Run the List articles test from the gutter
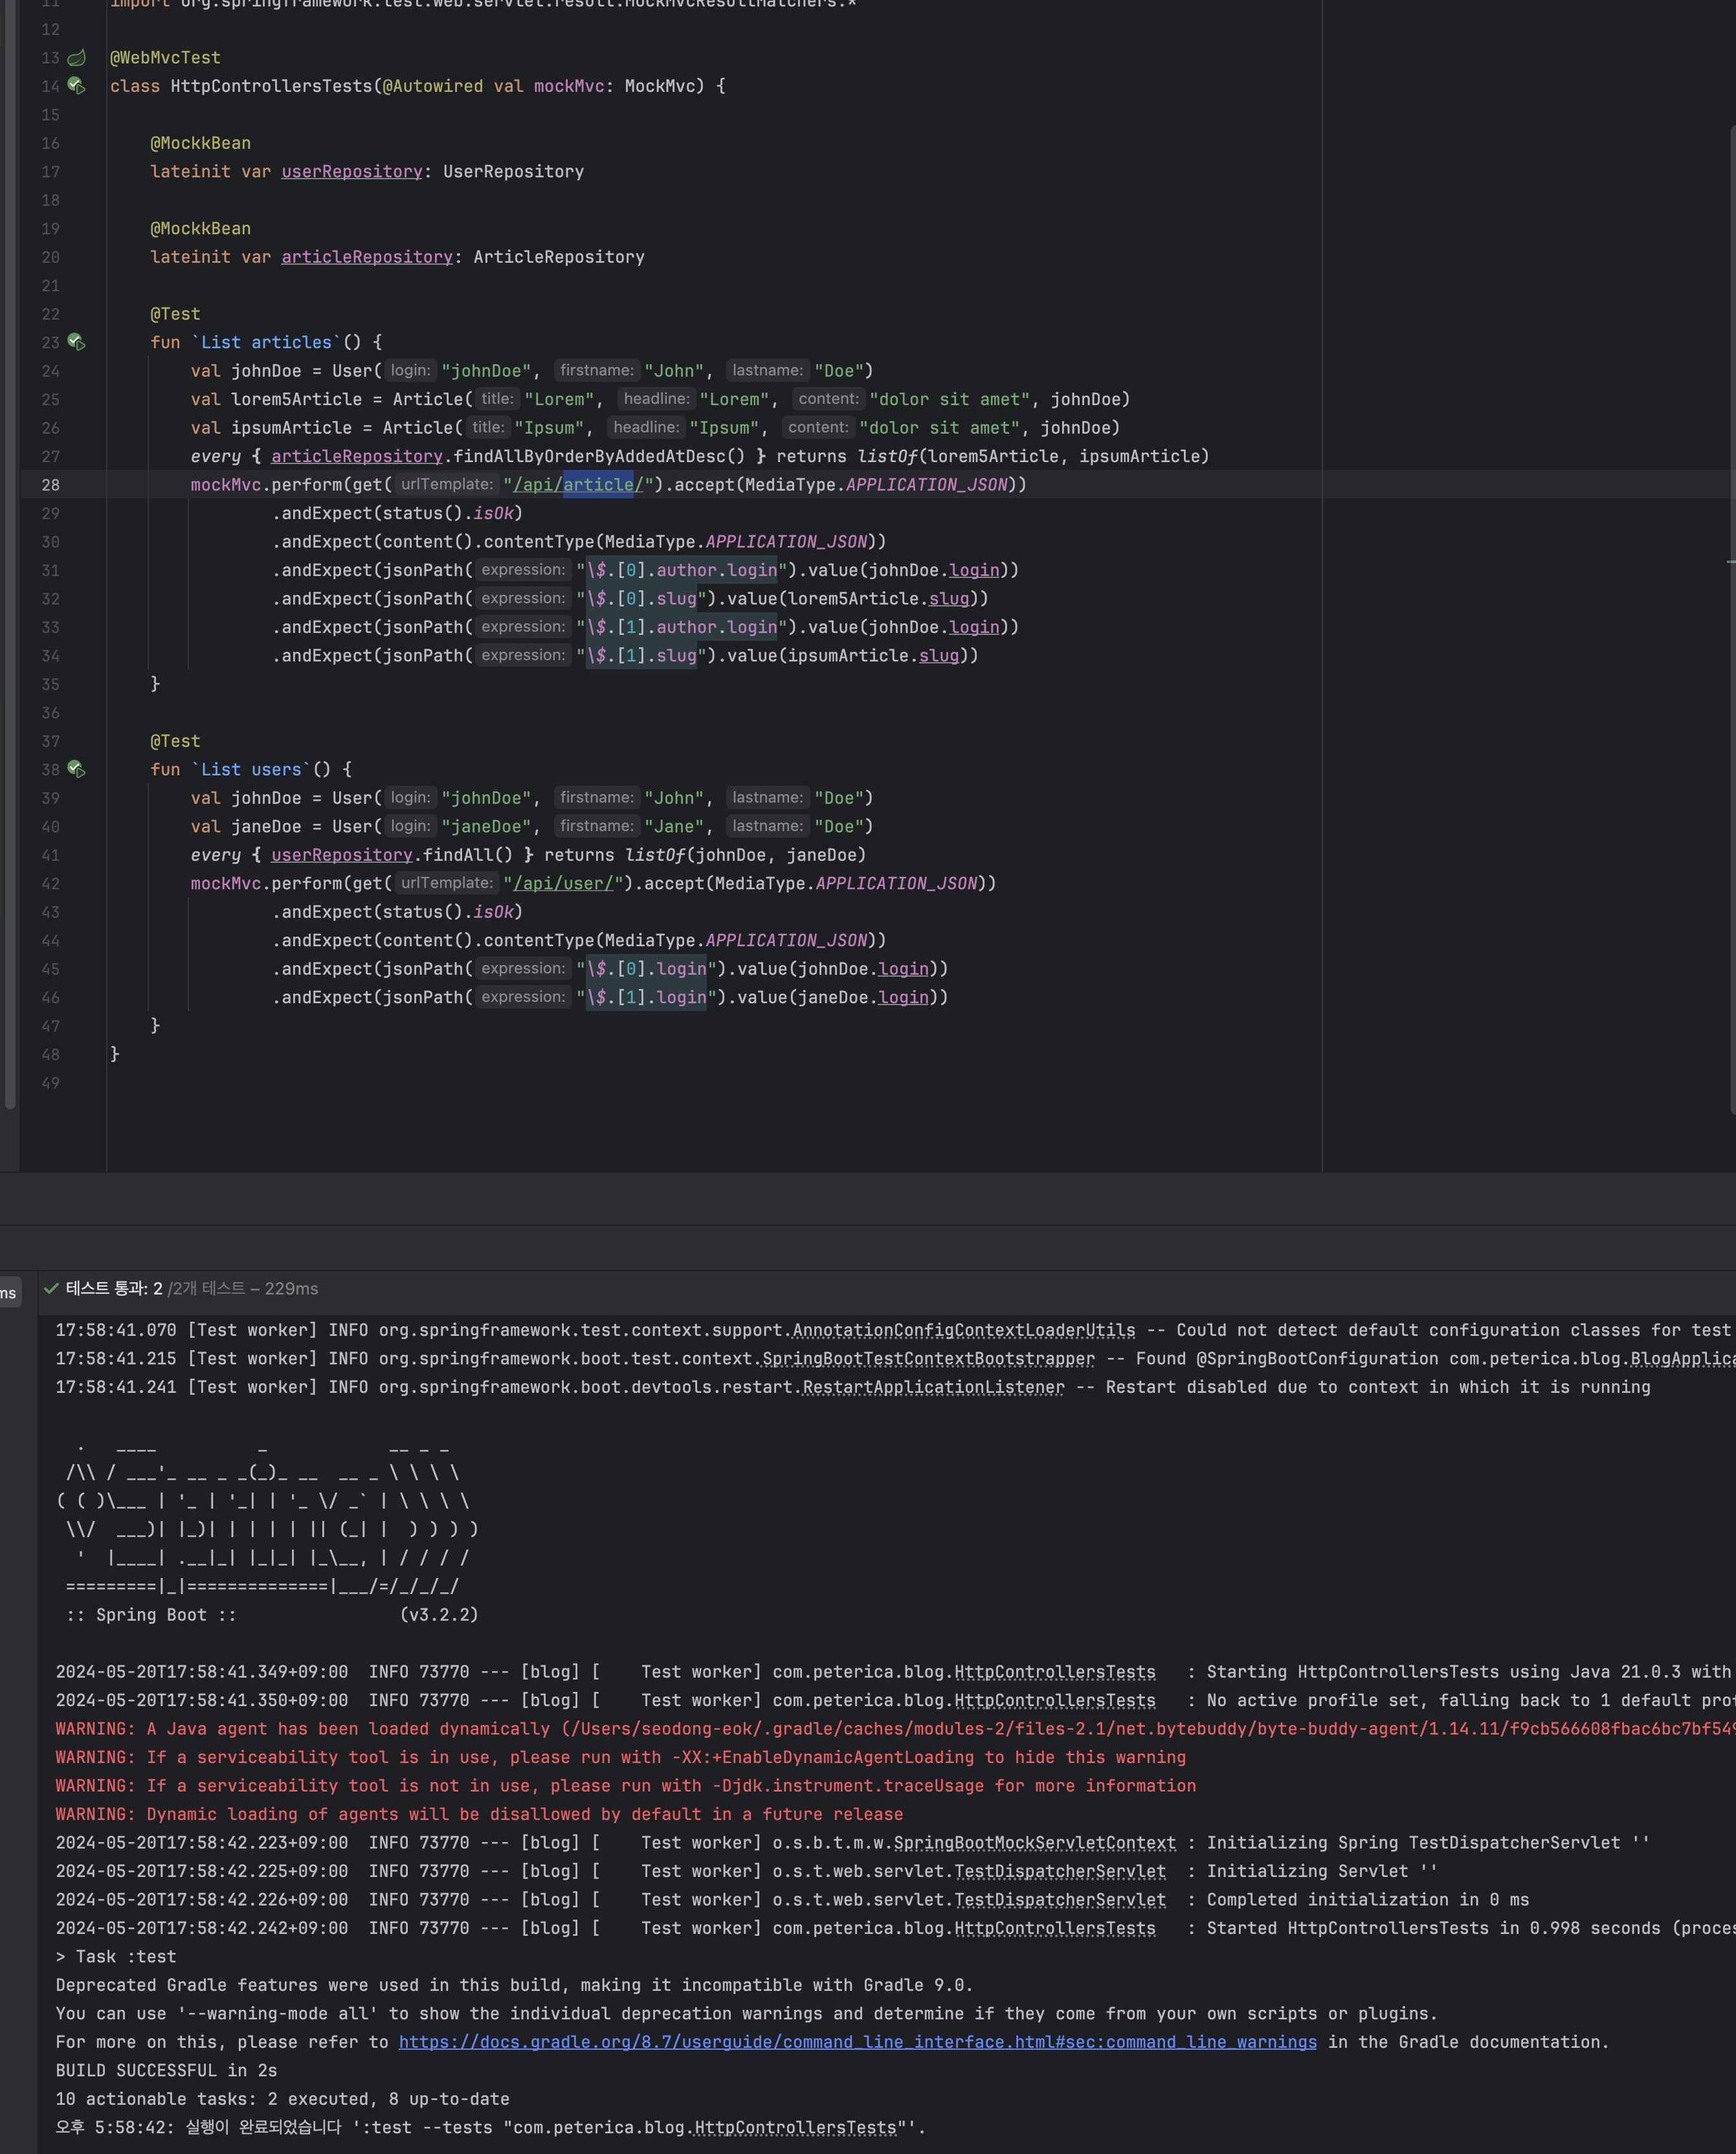The height and width of the screenshot is (2154, 1736). click(x=76, y=342)
